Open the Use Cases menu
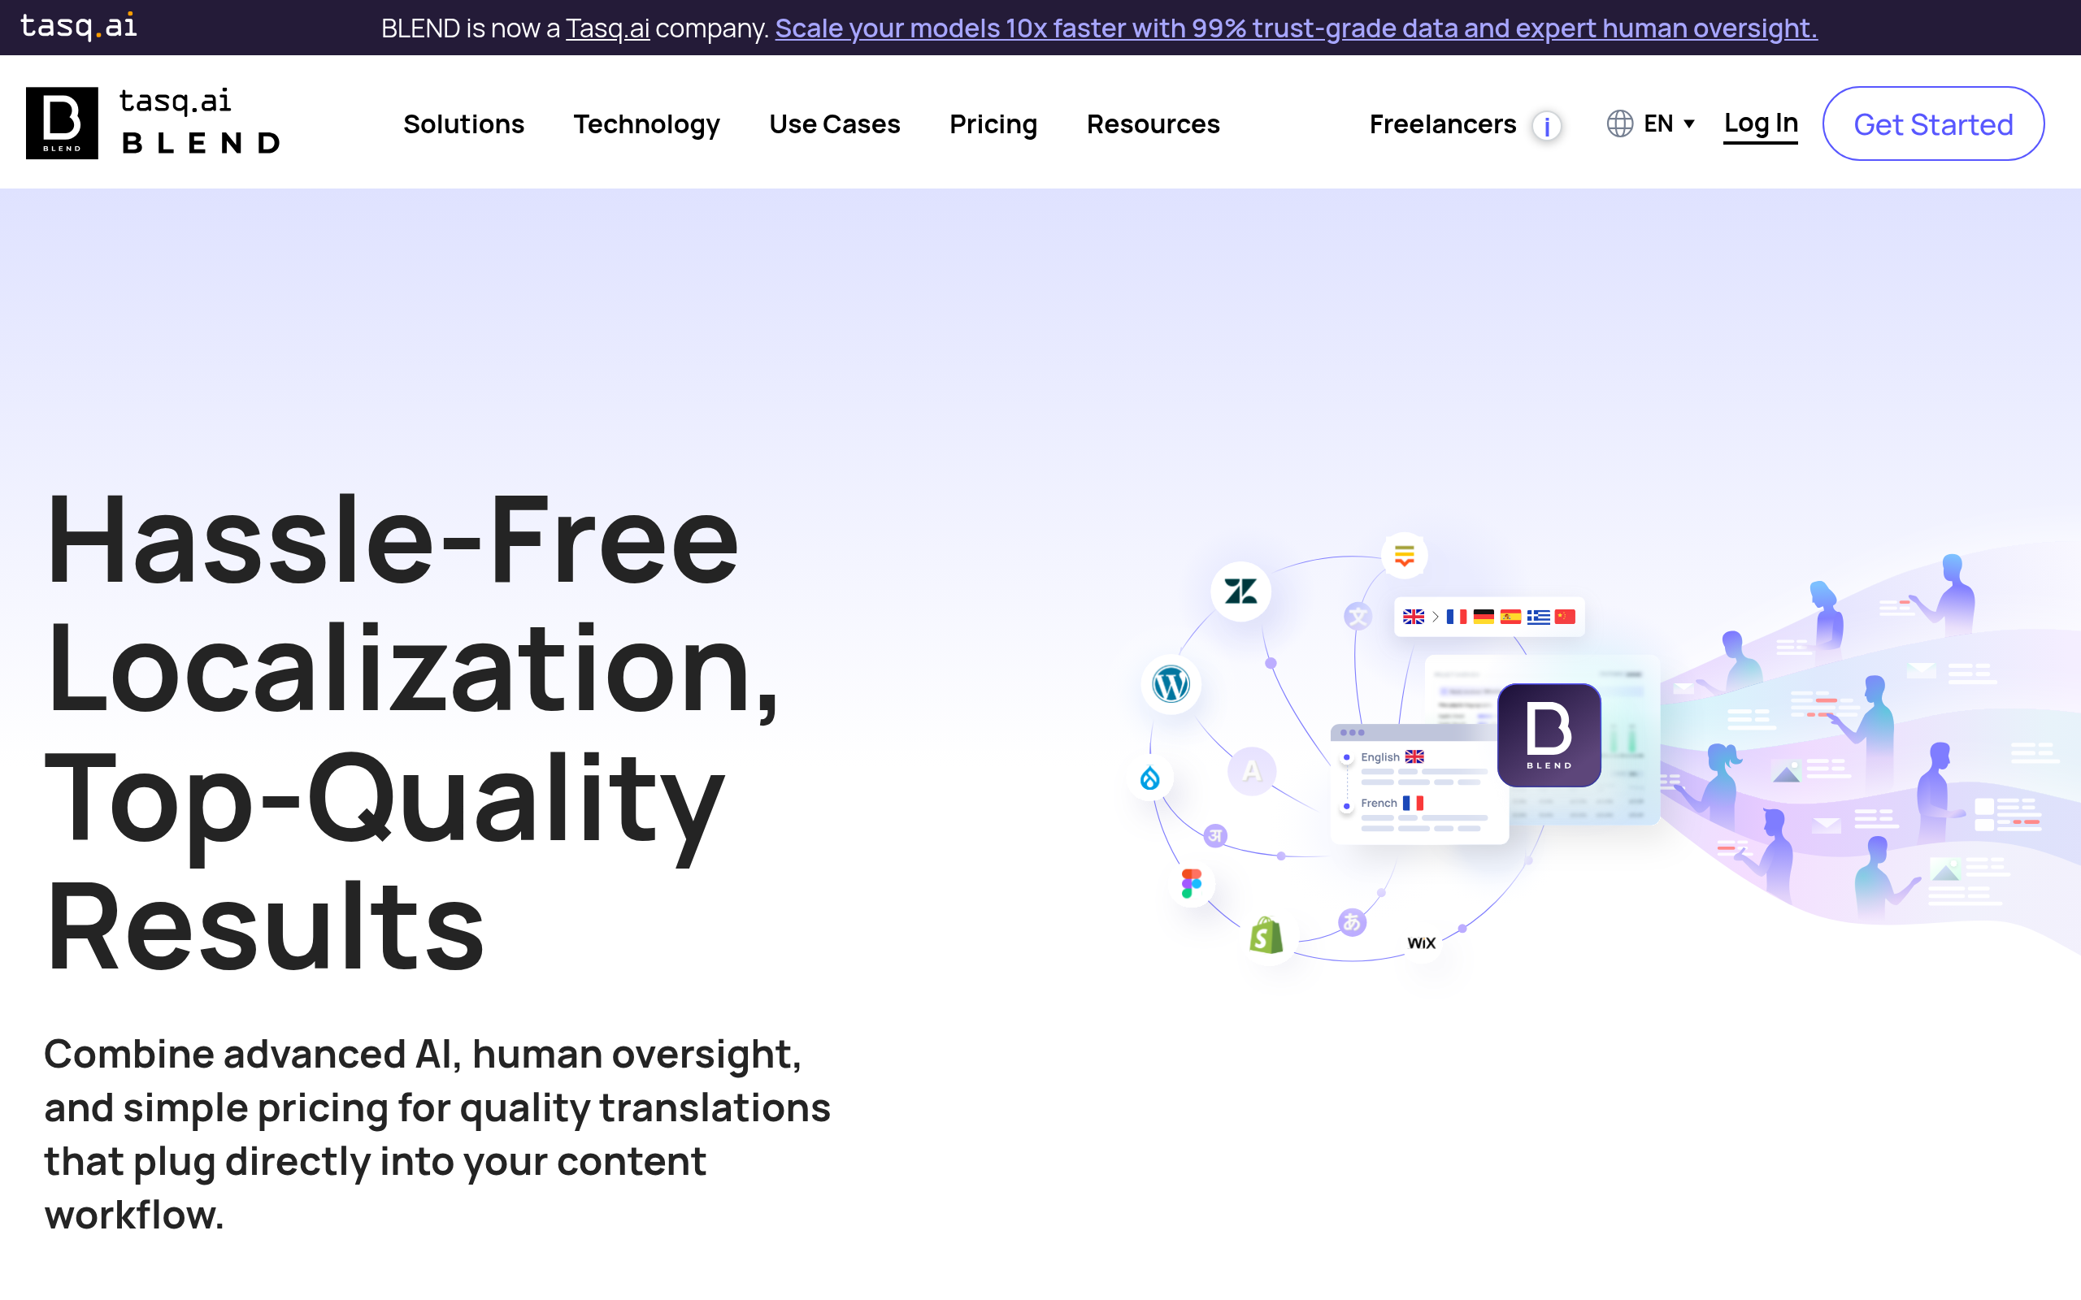Image resolution: width=2081 pixels, height=1300 pixels. (x=834, y=123)
